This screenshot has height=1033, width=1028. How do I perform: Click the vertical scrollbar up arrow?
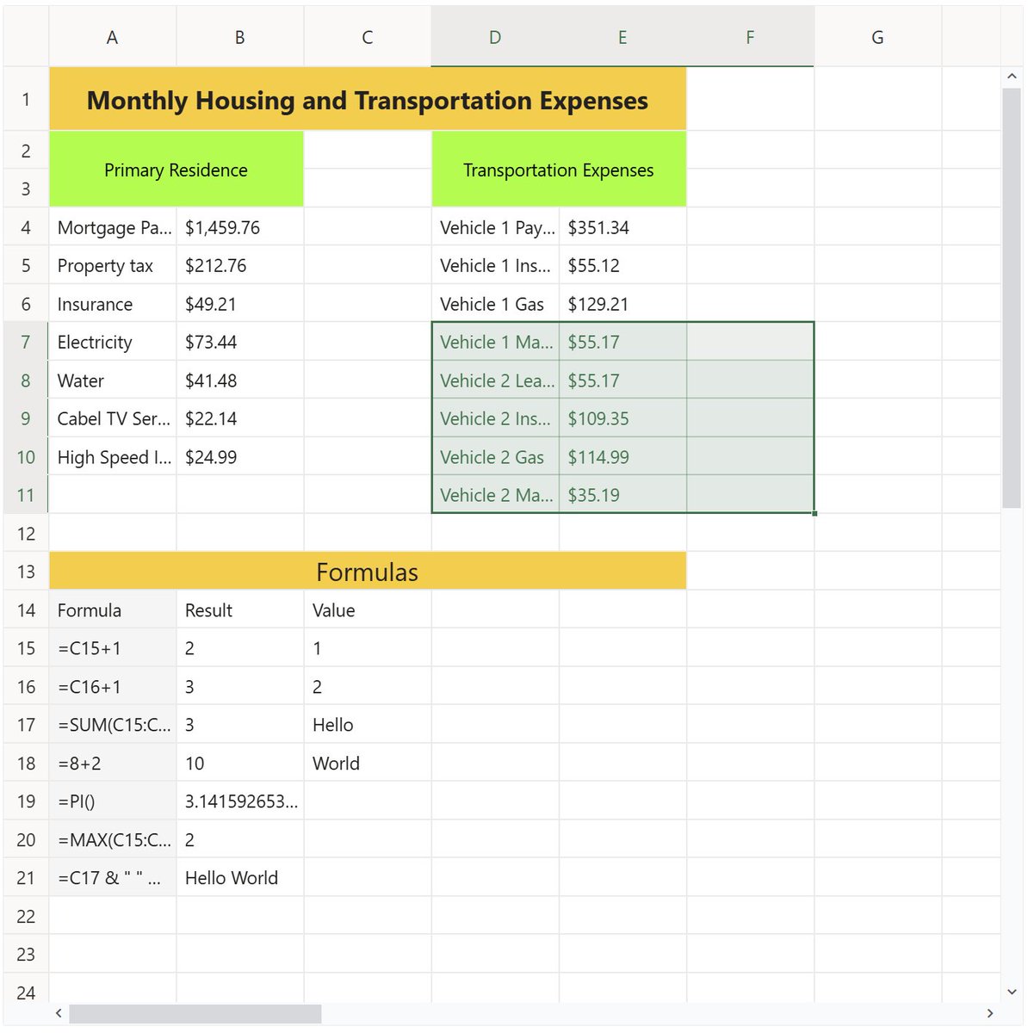(1012, 76)
